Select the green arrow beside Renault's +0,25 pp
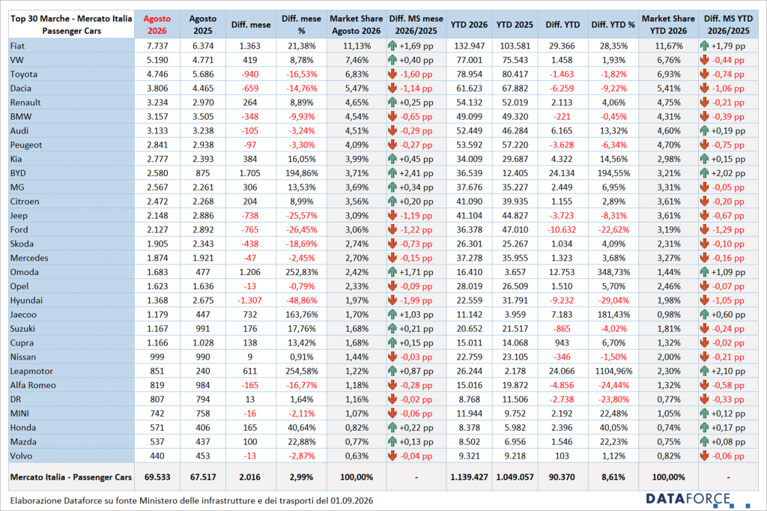Screen dimensions: 767x511 392,103
